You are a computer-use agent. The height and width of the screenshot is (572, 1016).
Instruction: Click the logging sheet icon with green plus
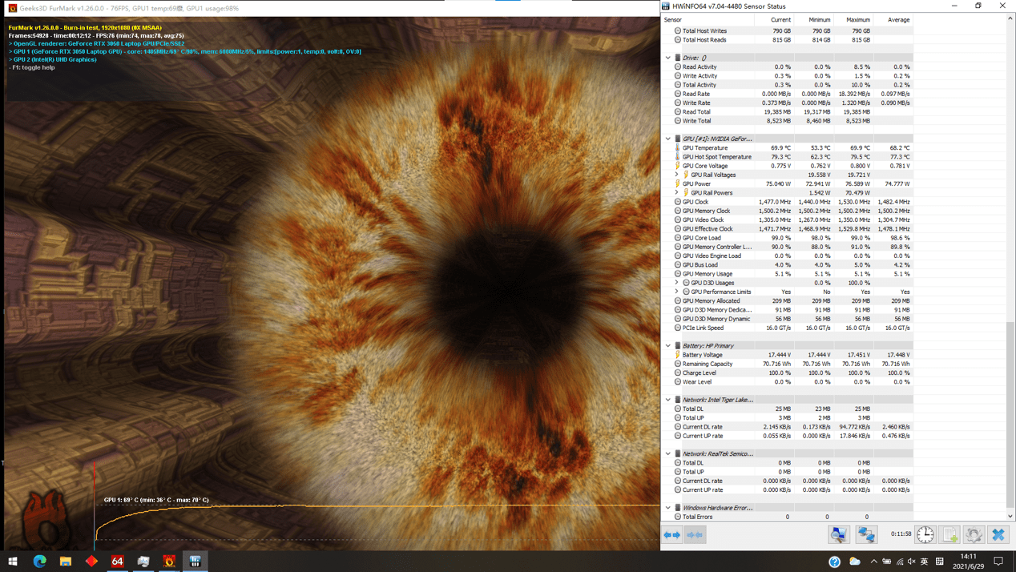point(949,534)
